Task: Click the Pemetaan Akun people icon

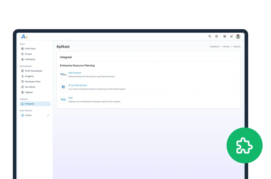Action: [x=22, y=82]
